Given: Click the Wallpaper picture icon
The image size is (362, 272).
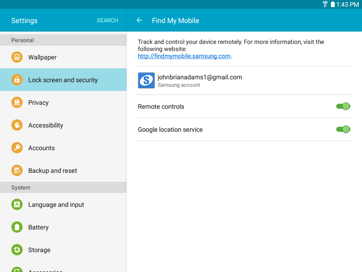Looking at the screenshot, I should click(17, 57).
